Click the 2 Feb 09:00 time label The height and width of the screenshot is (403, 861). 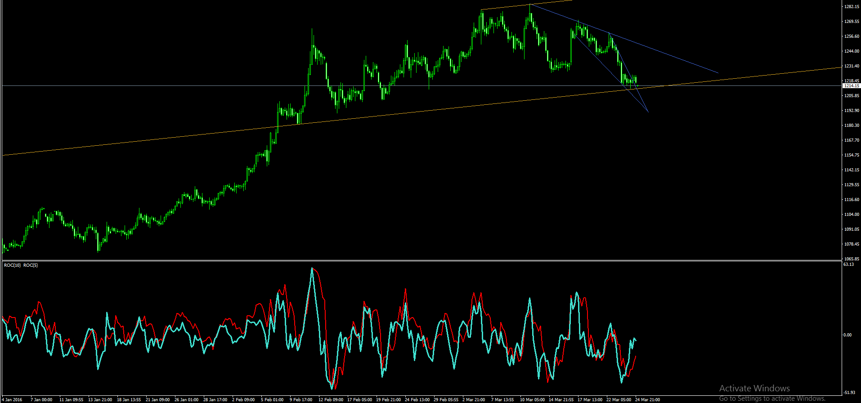pyautogui.click(x=243, y=400)
